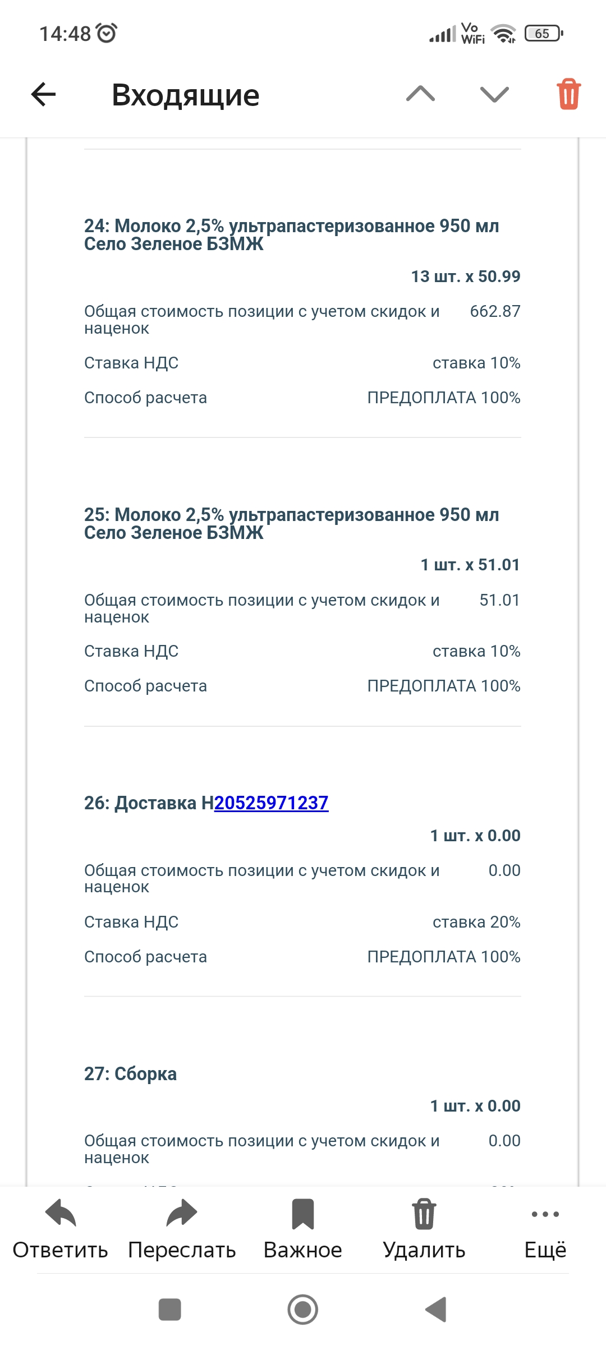This screenshot has width=606, height=1346.
Task: Tap the battery indicator in status bar
Action: coord(543,34)
